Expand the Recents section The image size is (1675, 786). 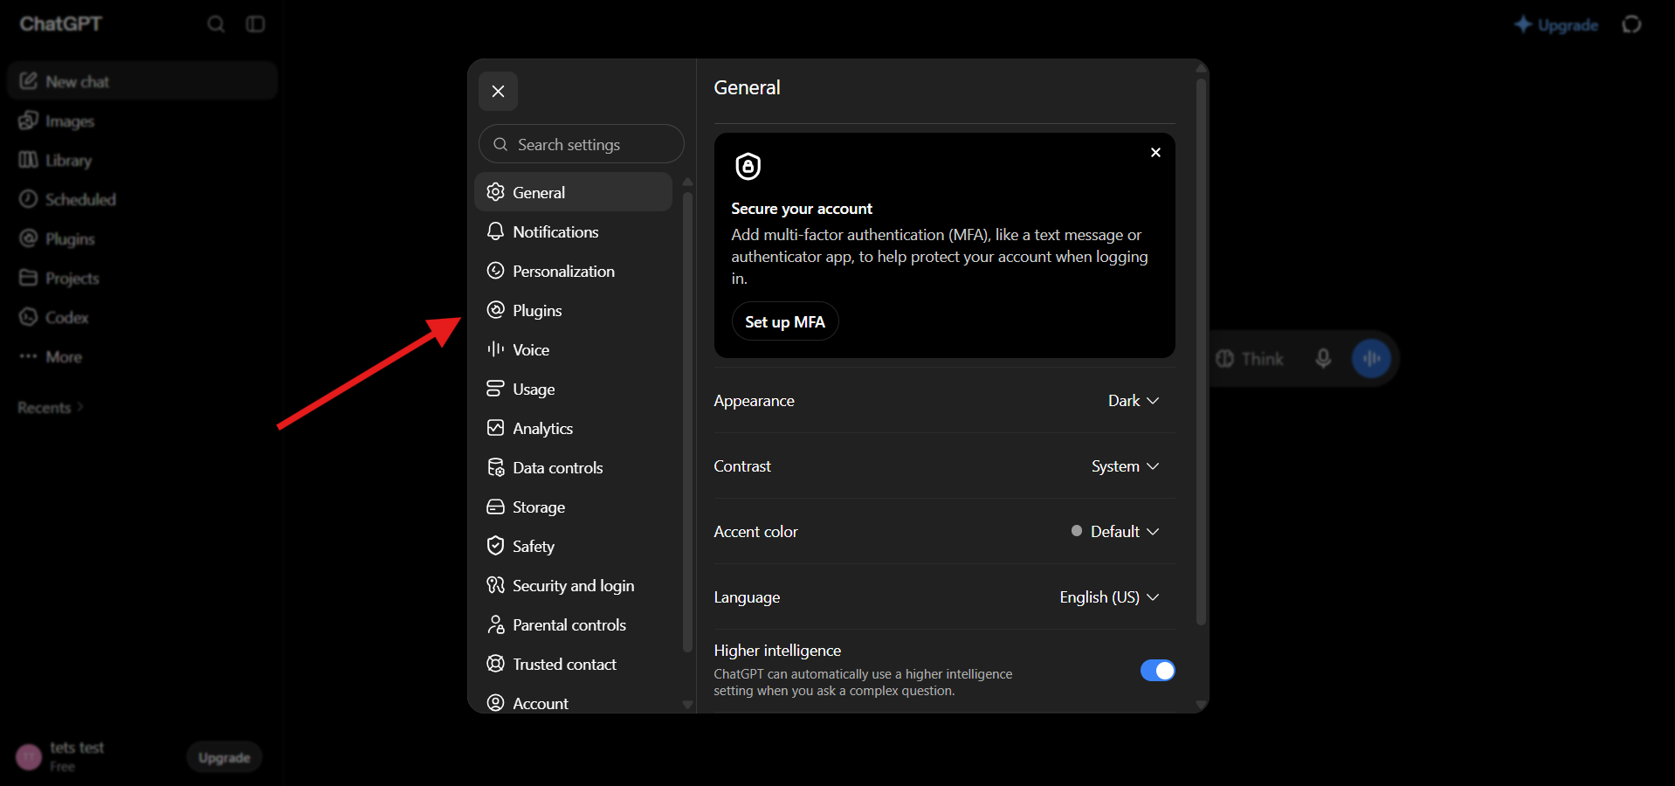click(x=51, y=408)
